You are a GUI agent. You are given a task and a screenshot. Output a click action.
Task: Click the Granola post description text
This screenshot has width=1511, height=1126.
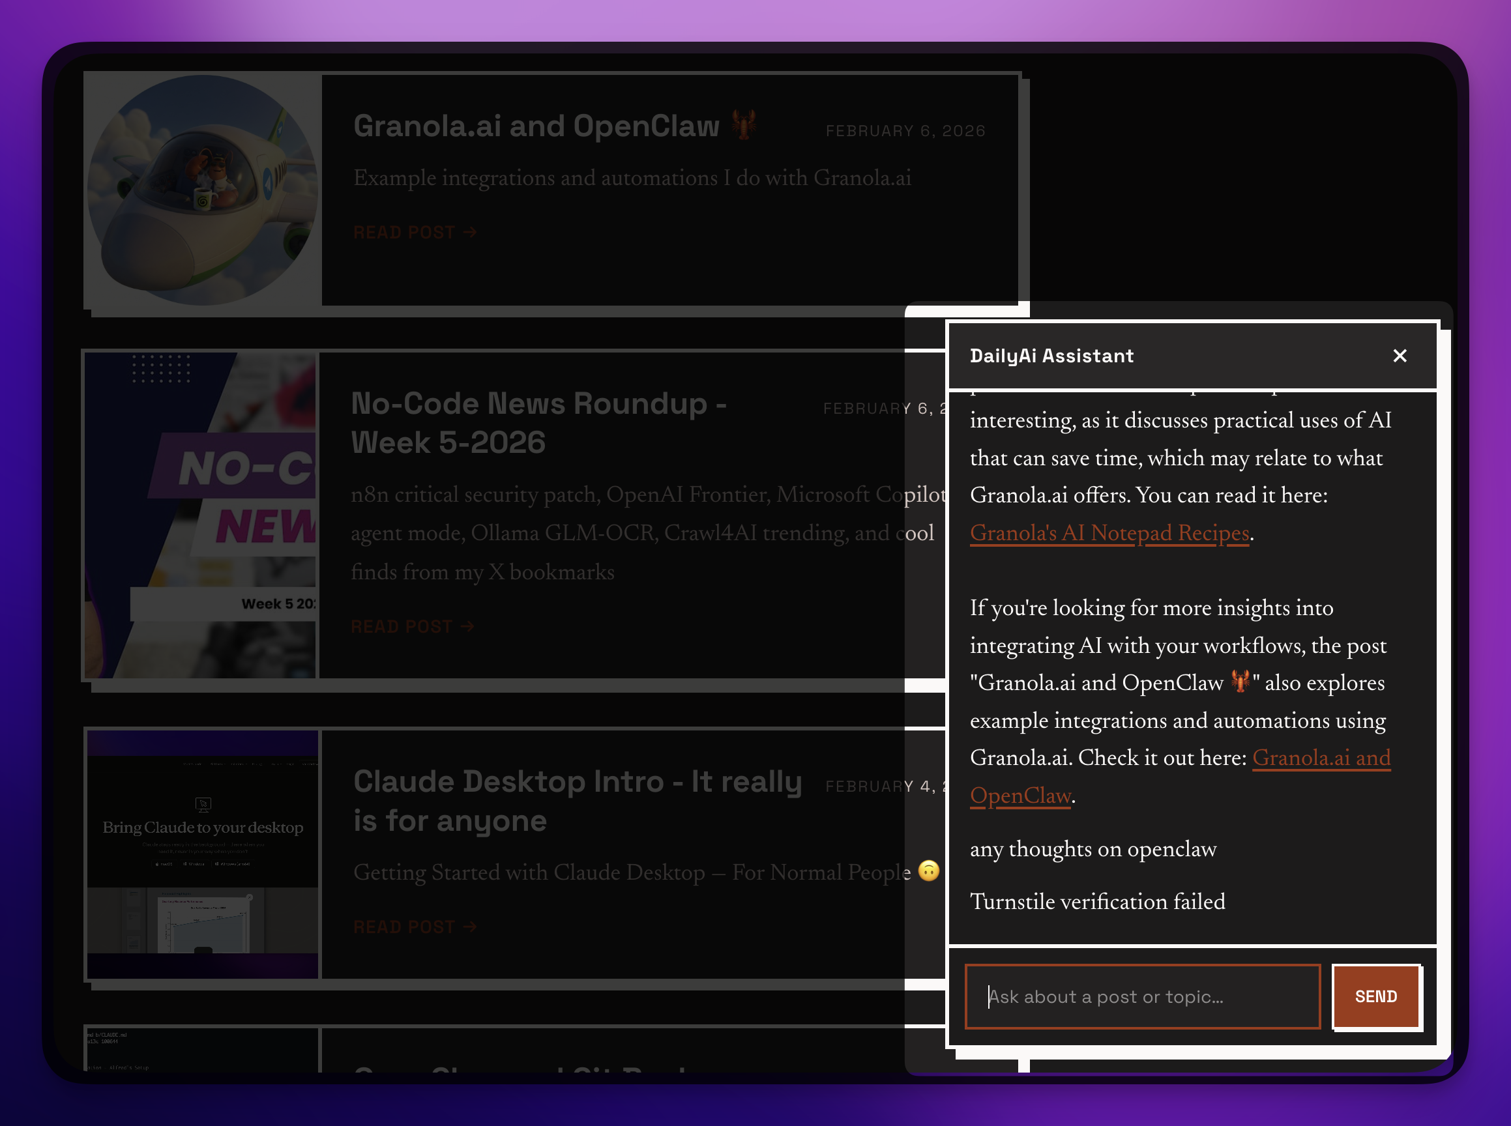click(x=632, y=178)
